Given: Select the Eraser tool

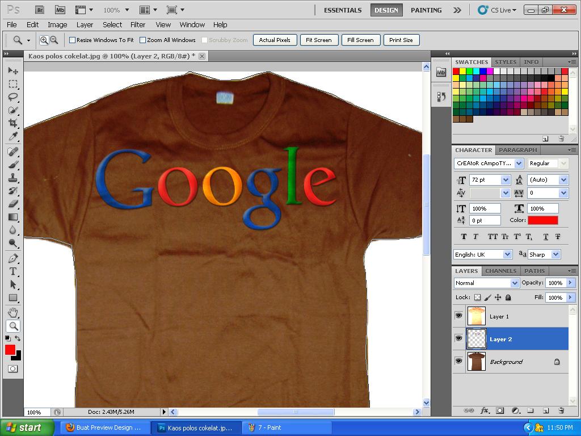Looking at the screenshot, I should 13,204.
